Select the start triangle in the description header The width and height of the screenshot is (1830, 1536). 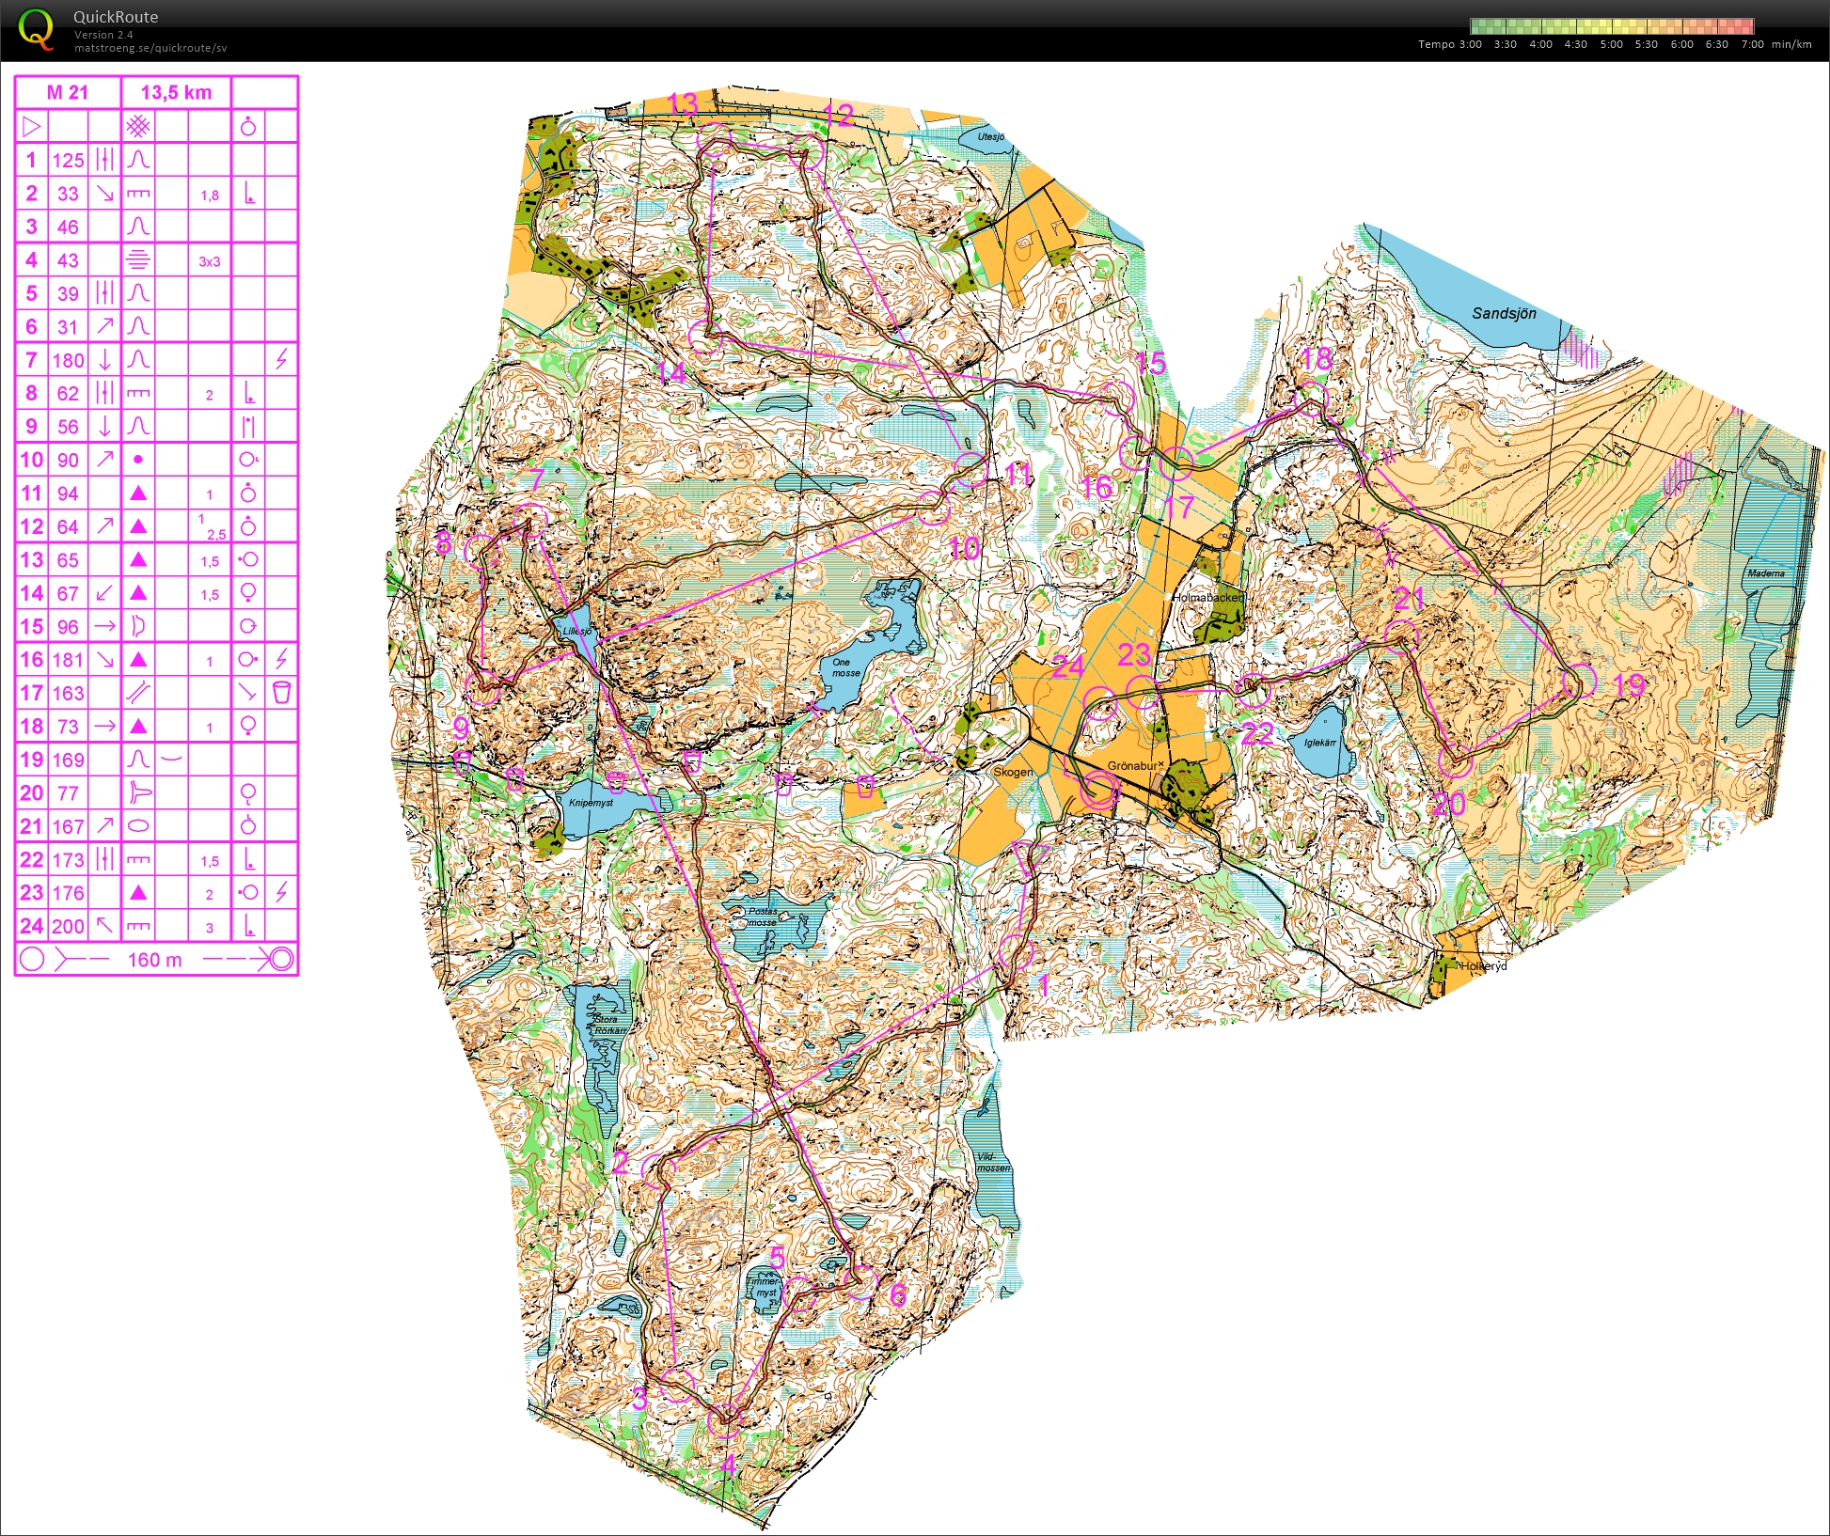coord(32,126)
